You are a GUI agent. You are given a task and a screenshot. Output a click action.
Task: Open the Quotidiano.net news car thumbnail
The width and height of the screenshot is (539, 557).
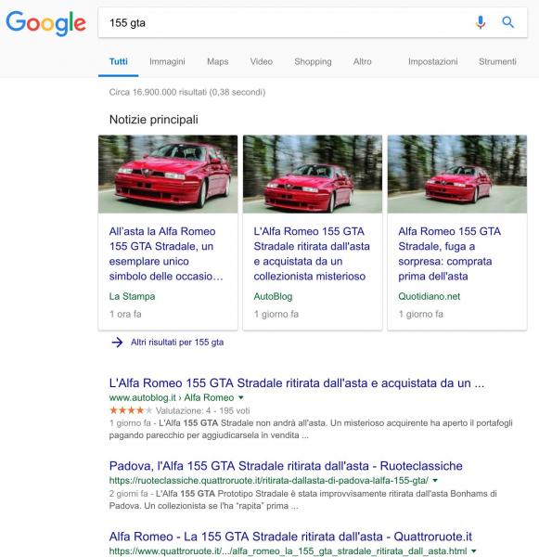(457, 175)
